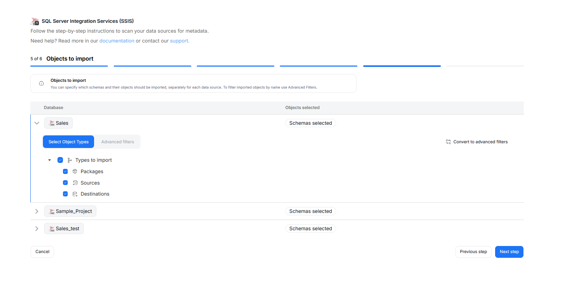Image resolution: width=564 pixels, height=294 pixels.
Task: Click the Types to import hierarchy icon
Action: click(x=70, y=160)
